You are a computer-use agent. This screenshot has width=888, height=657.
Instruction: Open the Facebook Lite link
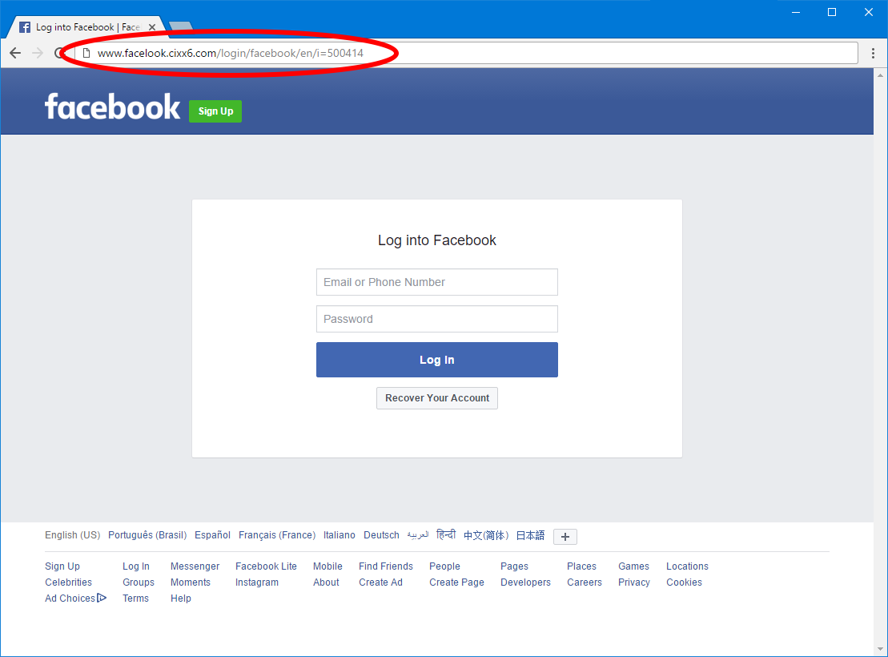[x=266, y=566]
